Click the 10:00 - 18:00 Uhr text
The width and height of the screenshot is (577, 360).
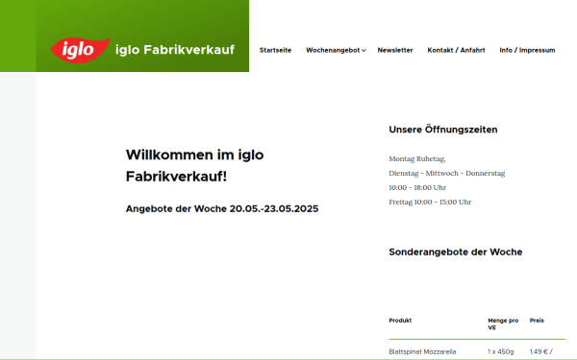417,187
